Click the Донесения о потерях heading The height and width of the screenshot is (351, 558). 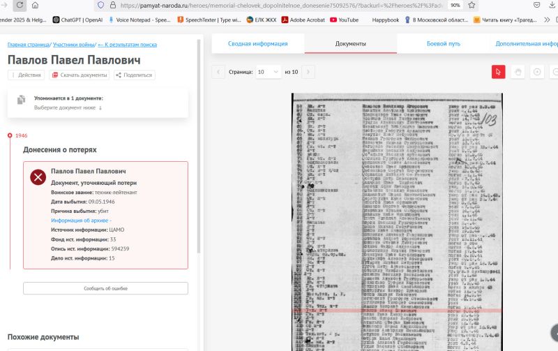click(x=60, y=150)
